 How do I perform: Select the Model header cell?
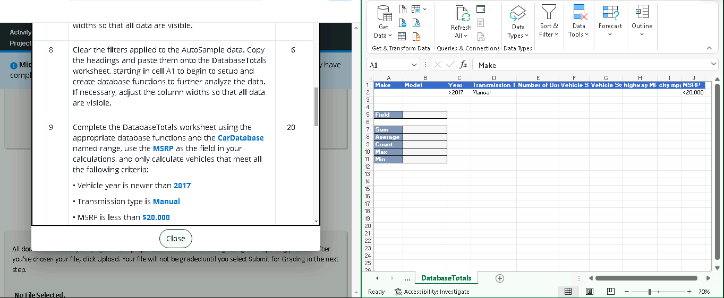click(x=424, y=85)
